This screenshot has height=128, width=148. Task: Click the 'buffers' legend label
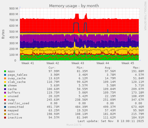14,93
